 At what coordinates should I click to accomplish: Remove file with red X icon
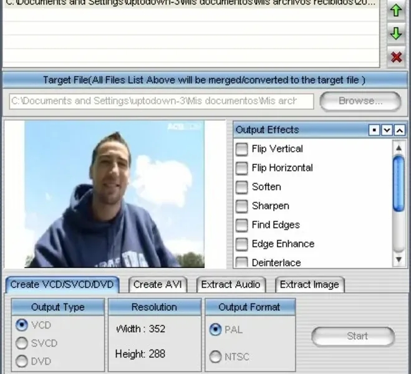point(396,57)
